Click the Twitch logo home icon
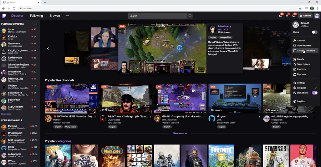This screenshot has width=321, height=167. [4, 16]
